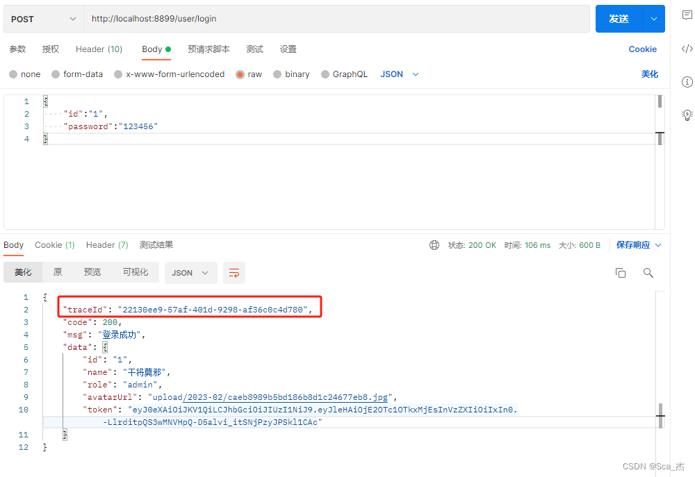Click the 登录成功 message text
The image size is (695, 477).
(x=120, y=335)
